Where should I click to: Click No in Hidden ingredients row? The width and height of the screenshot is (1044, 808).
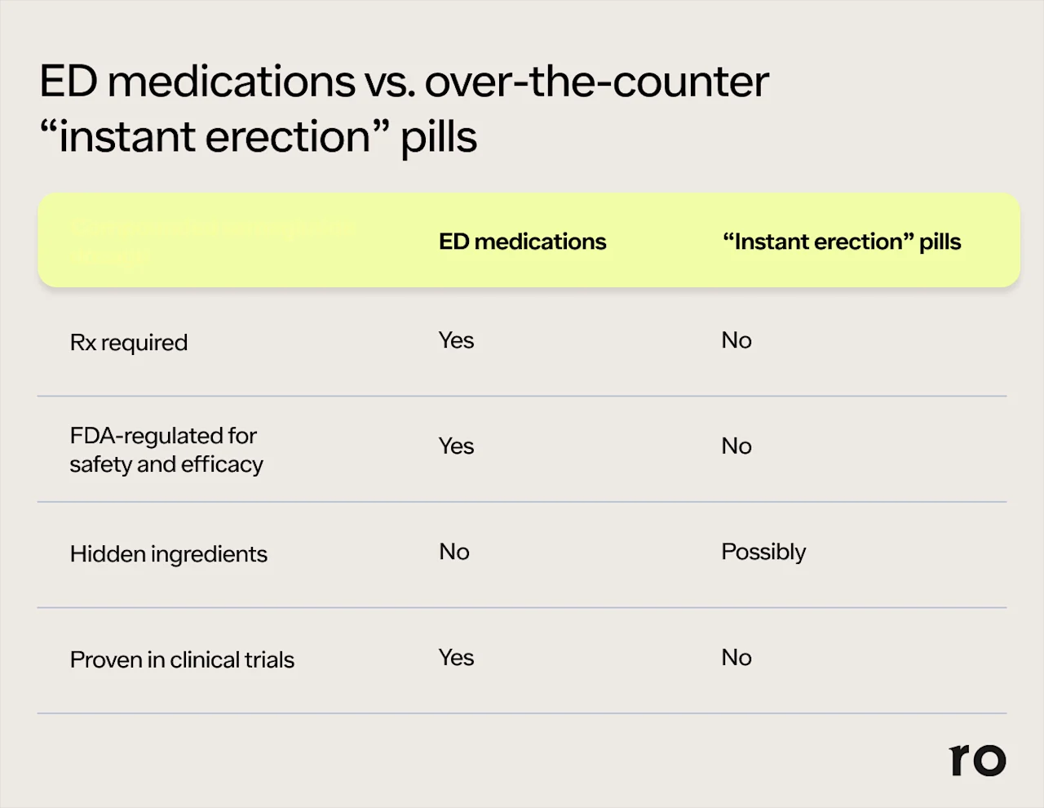(453, 552)
